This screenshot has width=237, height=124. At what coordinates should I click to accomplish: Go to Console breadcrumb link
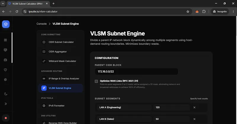[x=41, y=24]
